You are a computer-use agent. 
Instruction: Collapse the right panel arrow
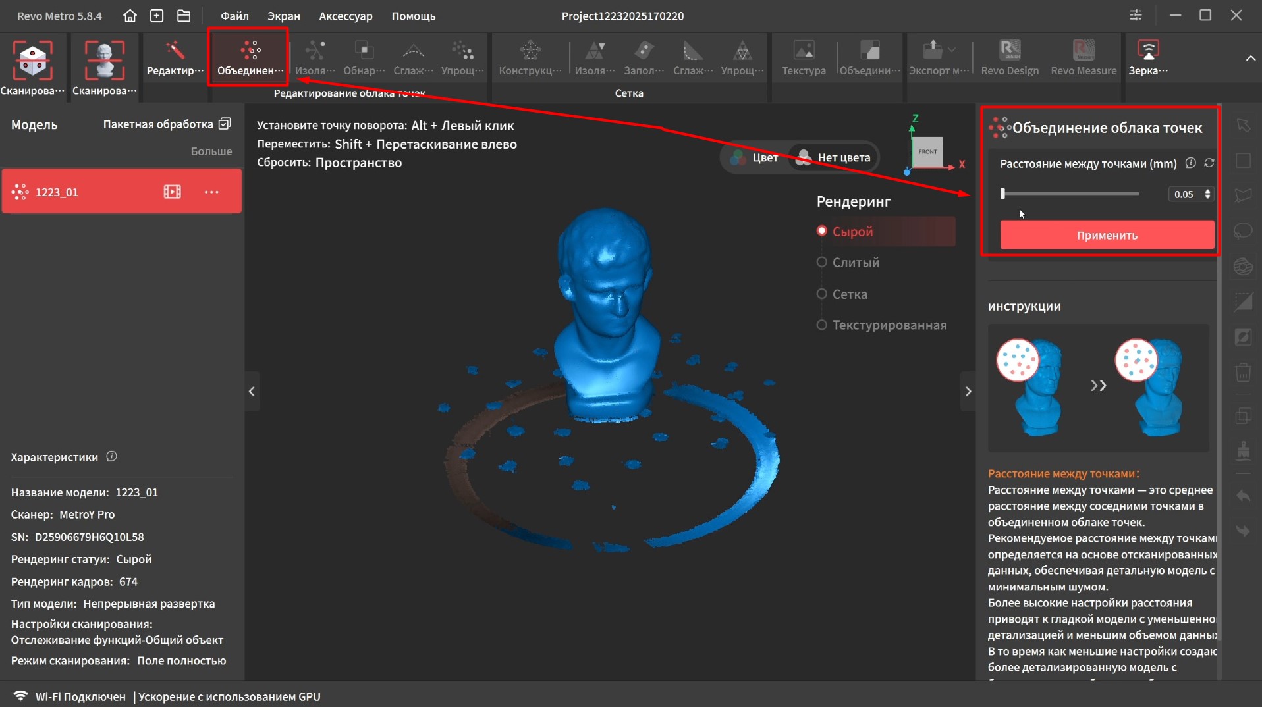(x=968, y=392)
